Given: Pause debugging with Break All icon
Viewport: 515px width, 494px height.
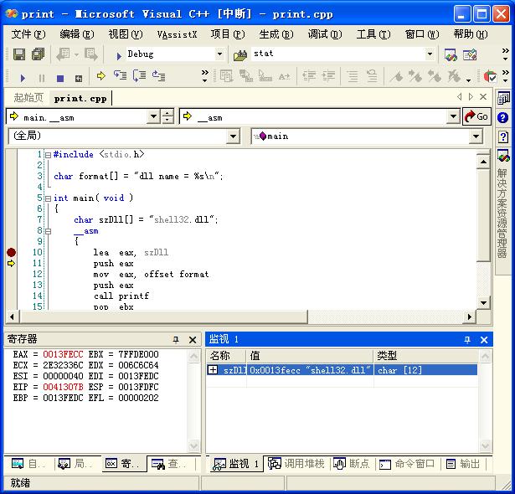Looking at the screenshot, I should (x=41, y=78).
